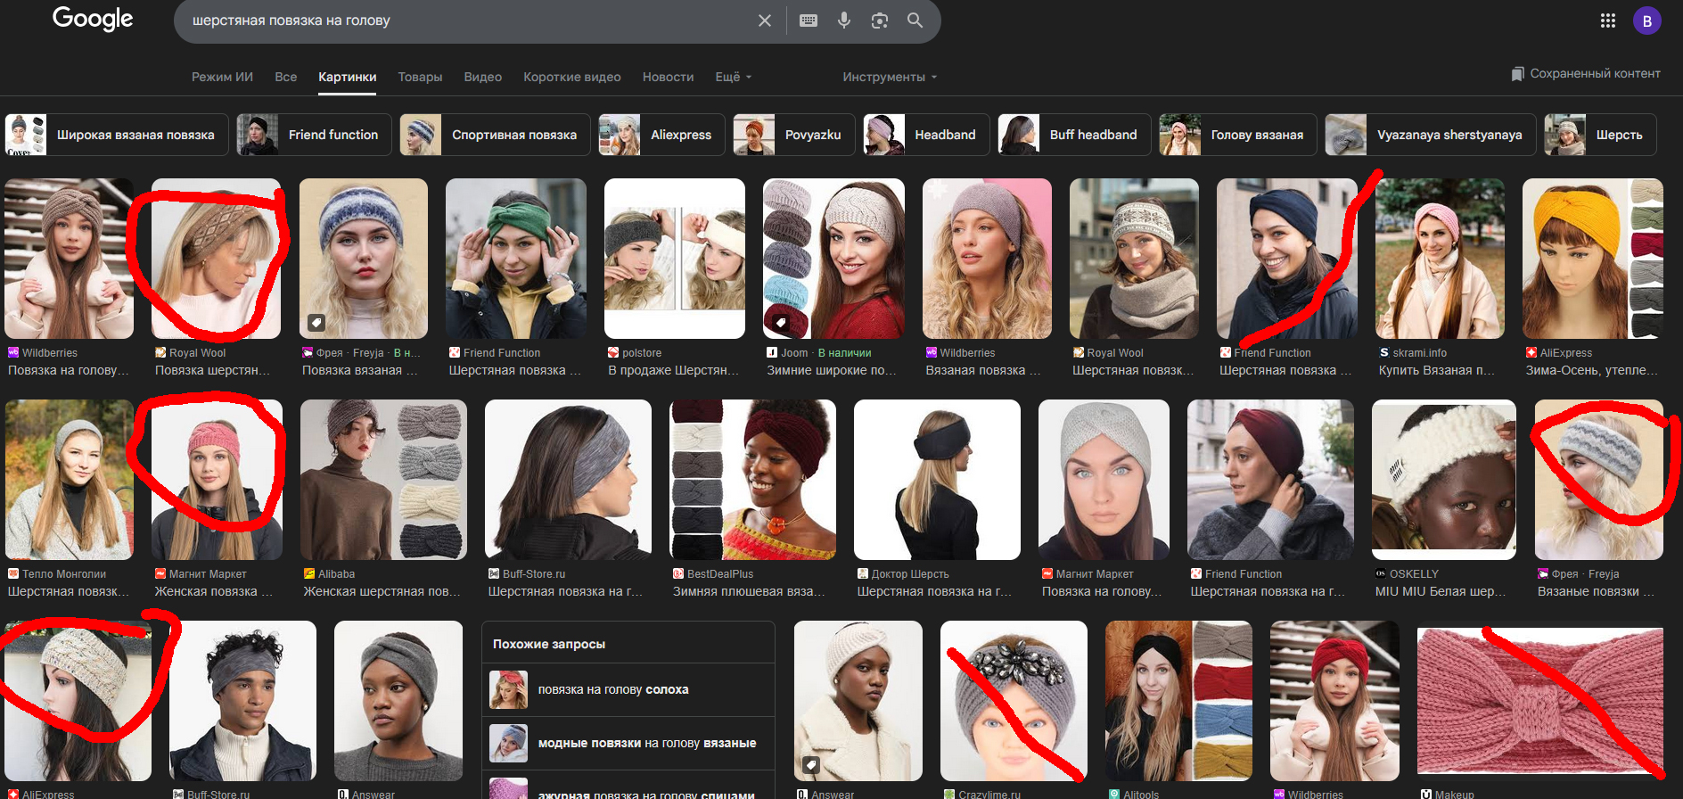
Task: Open search by image camera icon
Action: click(x=879, y=21)
